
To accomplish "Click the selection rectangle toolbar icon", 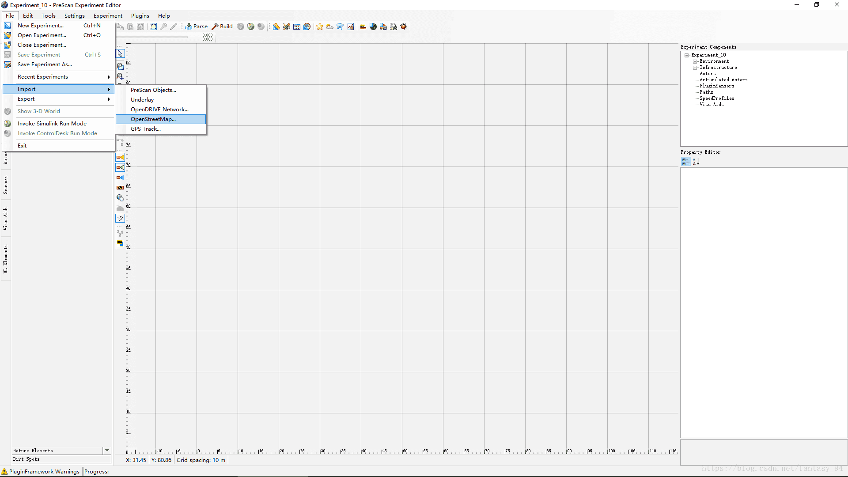I will tap(153, 26).
